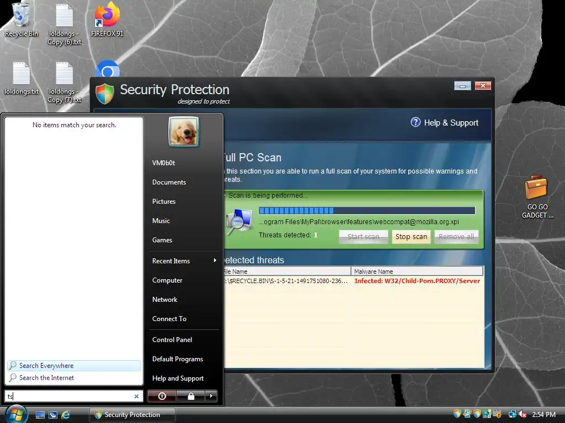Screen dimensions: 565x423
Task: Open Games from Start menu
Action: pyautogui.click(x=162, y=240)
